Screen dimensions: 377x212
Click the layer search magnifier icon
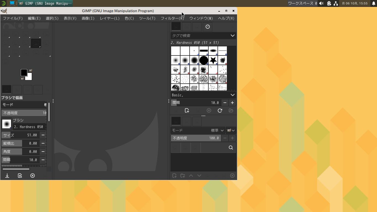[x=231, y=148]
